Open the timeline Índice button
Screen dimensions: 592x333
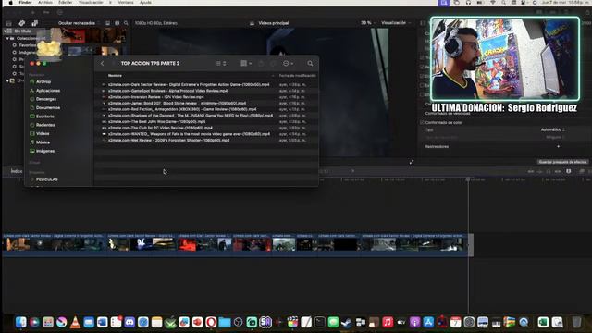coord(17,171)
